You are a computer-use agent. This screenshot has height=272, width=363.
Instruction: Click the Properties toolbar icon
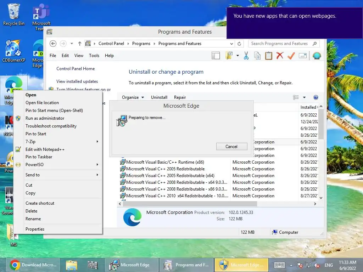[x=303, y=56]
